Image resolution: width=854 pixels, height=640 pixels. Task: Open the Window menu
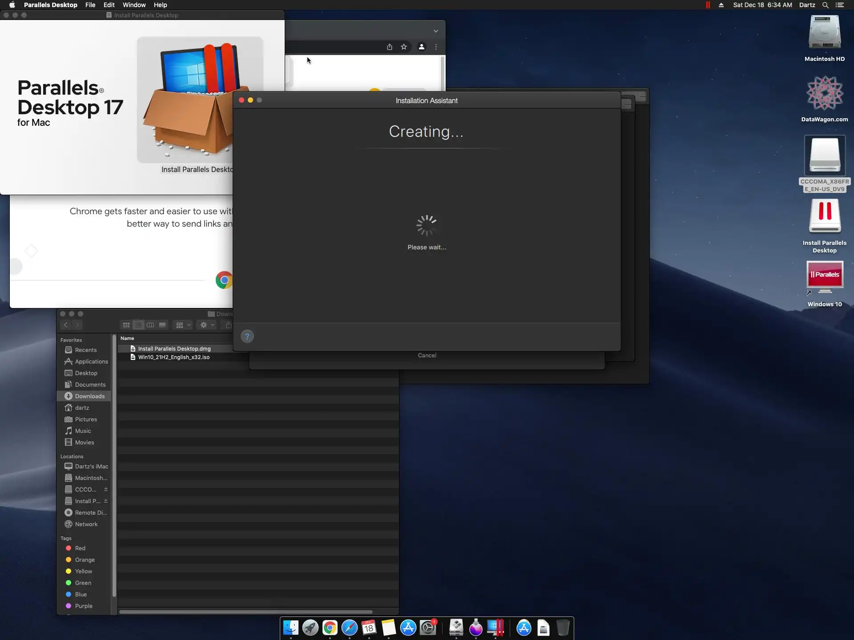pyautogui.click(x=134, y=5)
